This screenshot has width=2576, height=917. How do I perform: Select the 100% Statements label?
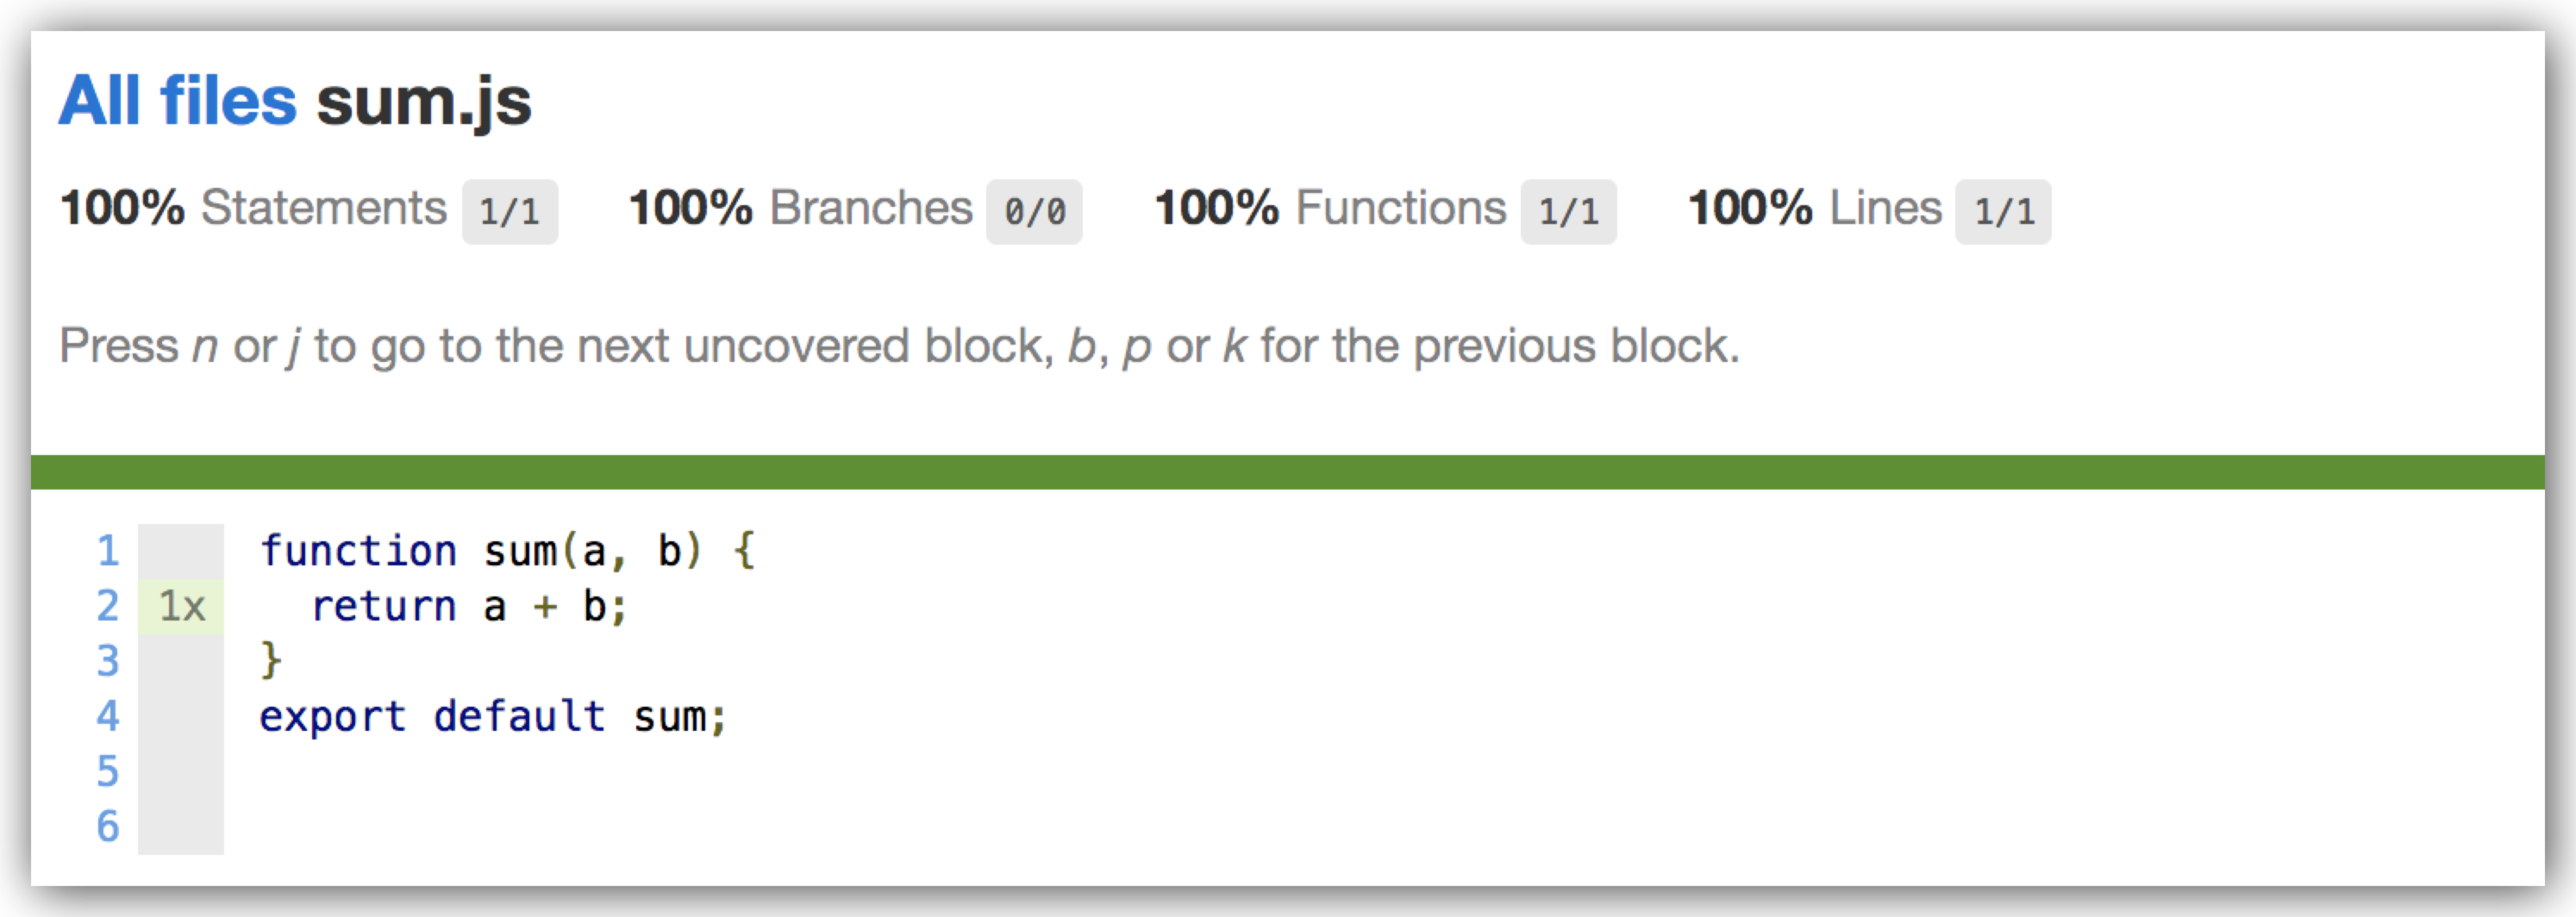click(253, 208)
